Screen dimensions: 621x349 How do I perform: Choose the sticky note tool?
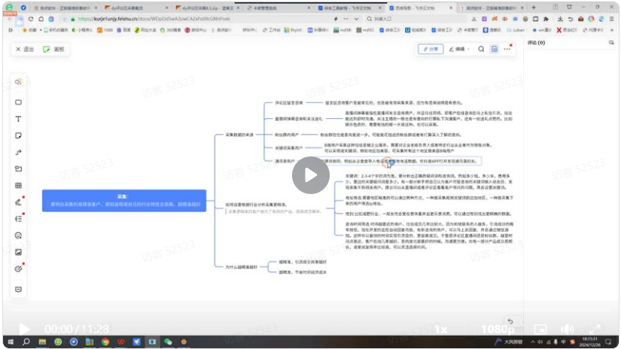coord(19,135)
